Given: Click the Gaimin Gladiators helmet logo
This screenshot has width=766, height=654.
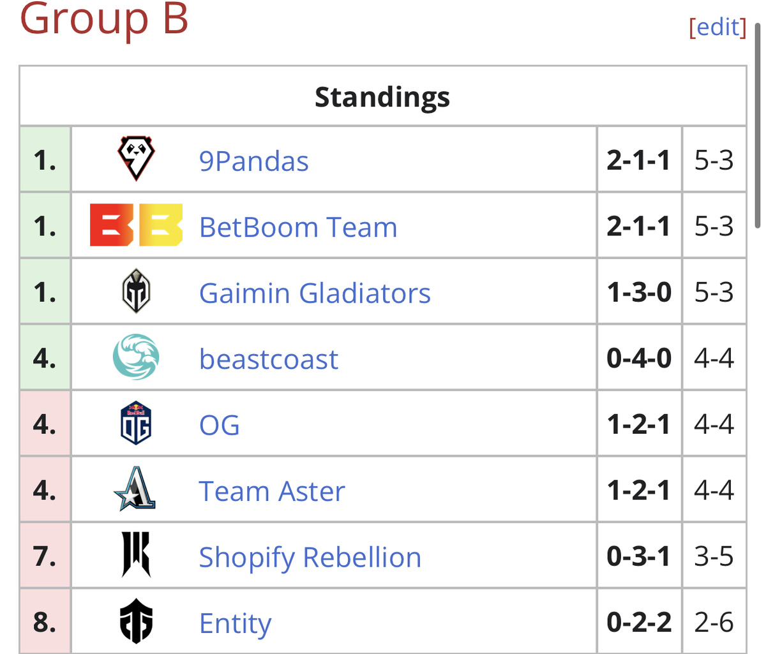Looking at the screenshot, I should pyautogui.click(x=136, y=292).
